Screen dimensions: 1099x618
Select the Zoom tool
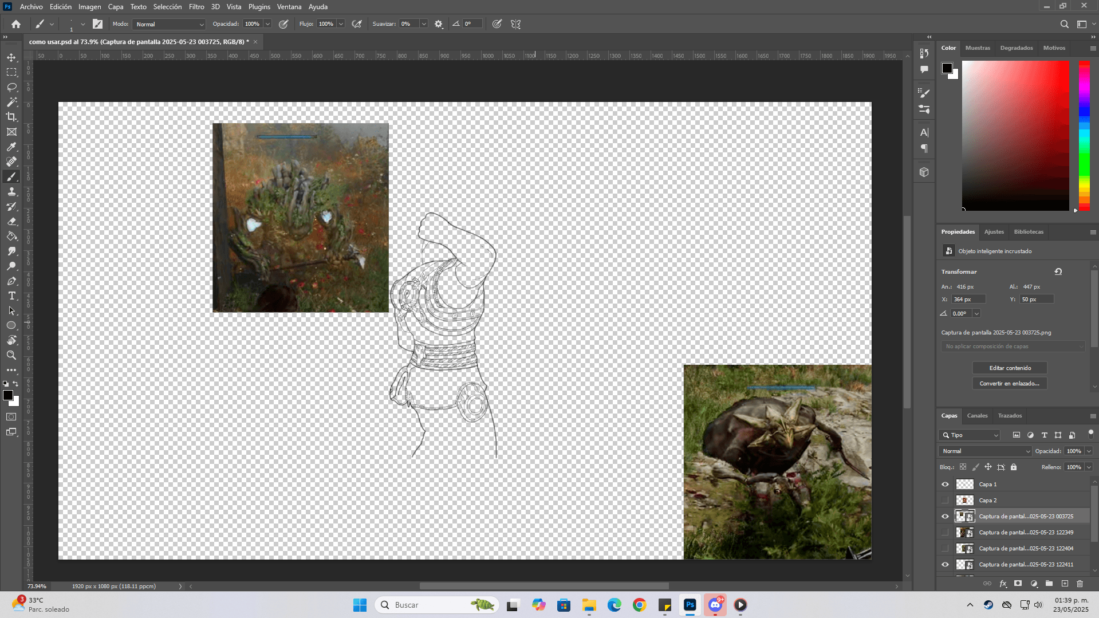(11, 355)
